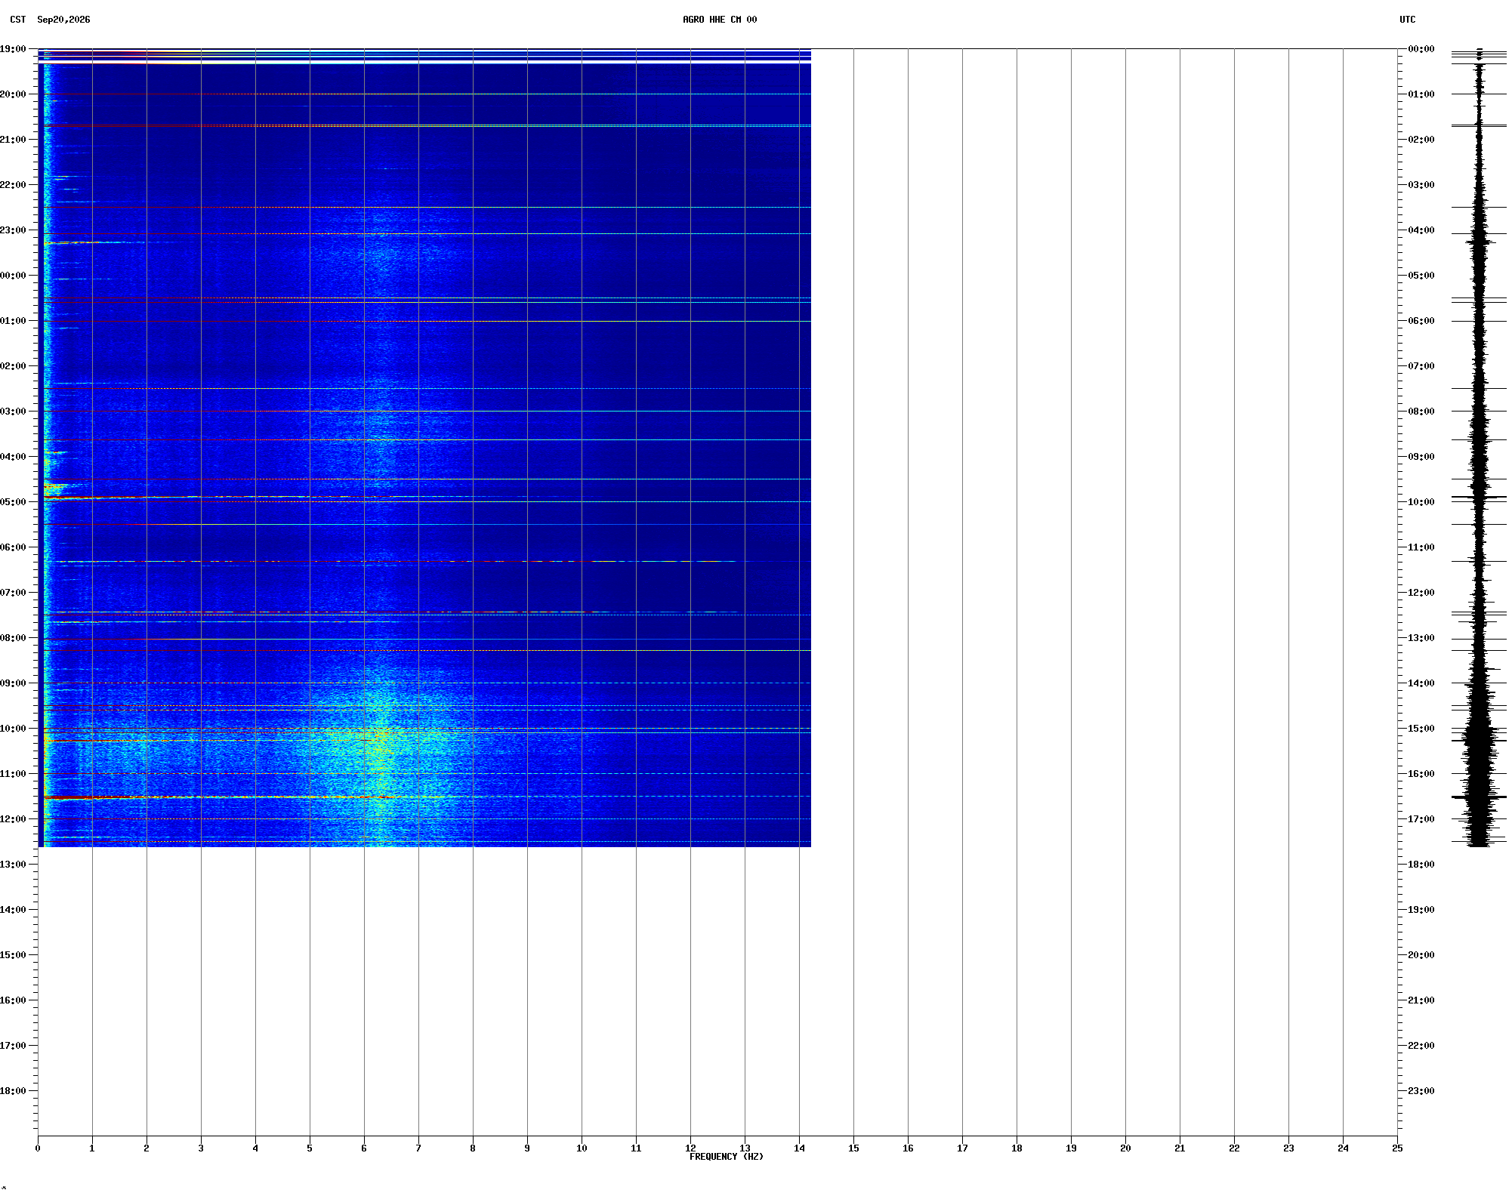Click the AGRO HHE CM 00 station title

[719, 20]
